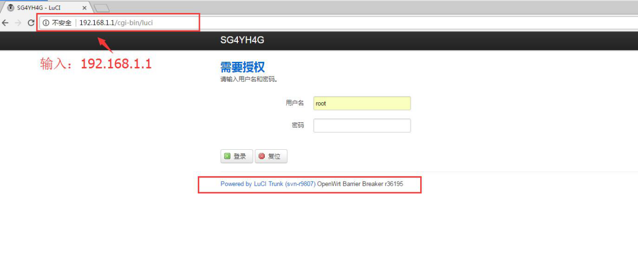The width and height of the screenshot is (638, 259).
Task: Click the SG4YH4G header title
Action: (x=242, y=40)
